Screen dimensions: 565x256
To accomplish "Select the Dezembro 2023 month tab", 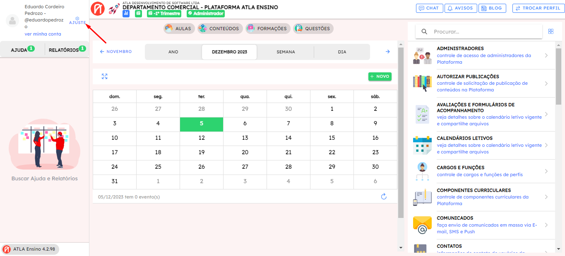I will (229, 52).
